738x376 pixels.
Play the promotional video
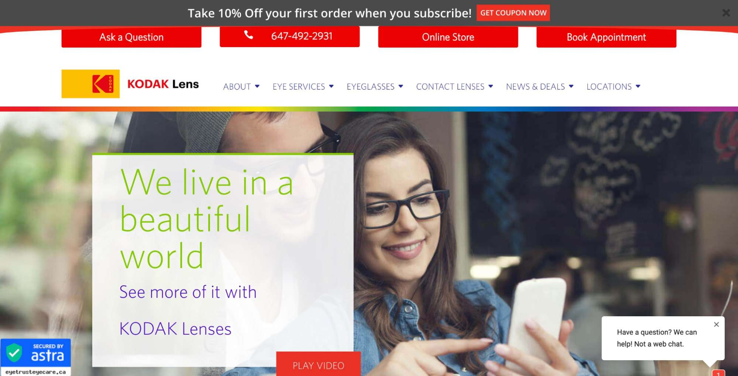pos(318,364)
